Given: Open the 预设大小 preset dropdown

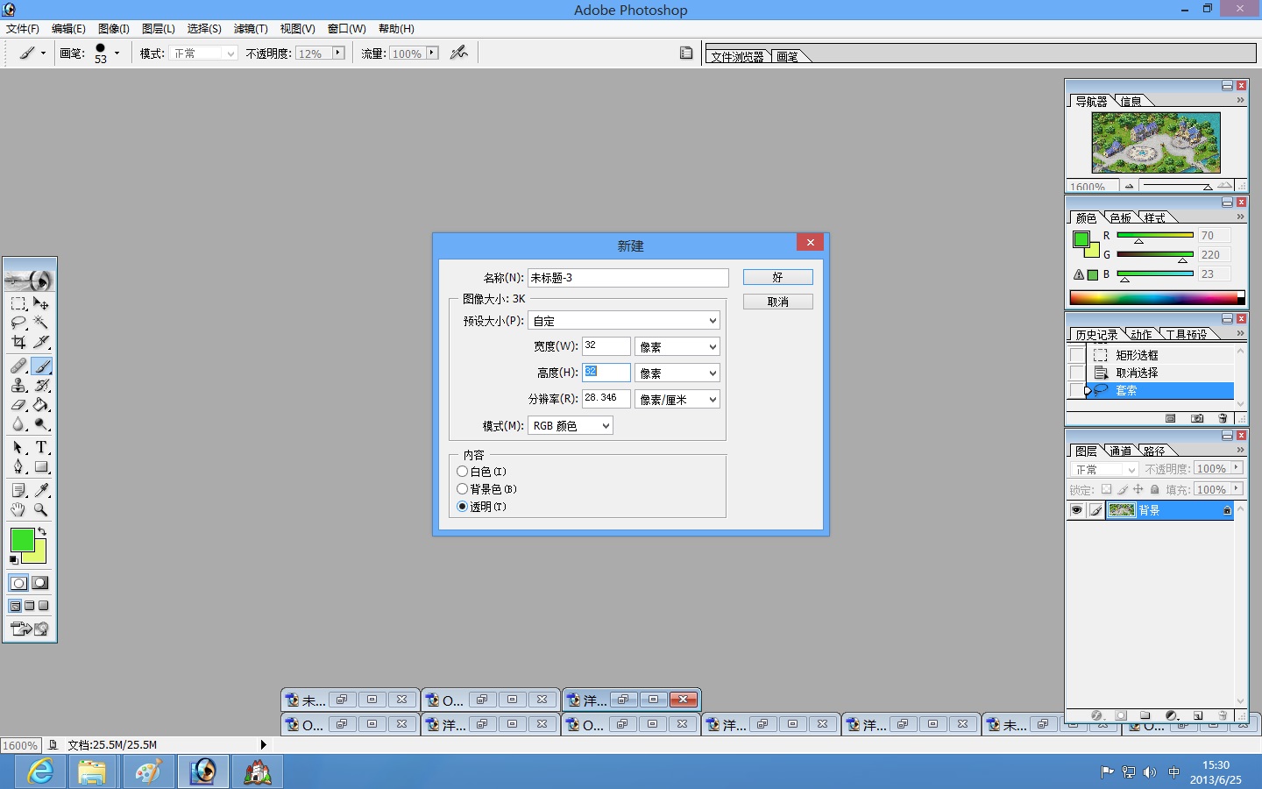Looking at the screenshot, I should coord(624,321).
